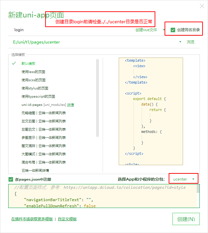The height and width of the screenshot is (233, 208).
Task: Toggle the 创建同名目录 checkbox
Action: point(173,30)
